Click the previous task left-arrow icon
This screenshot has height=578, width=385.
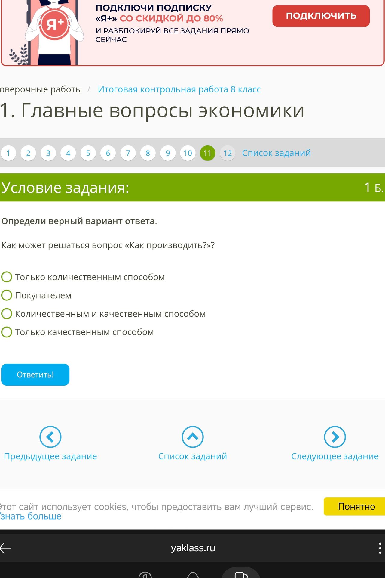coord(50,437)
